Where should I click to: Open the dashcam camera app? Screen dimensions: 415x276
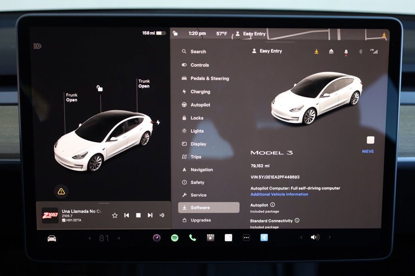tap(157, 238)
